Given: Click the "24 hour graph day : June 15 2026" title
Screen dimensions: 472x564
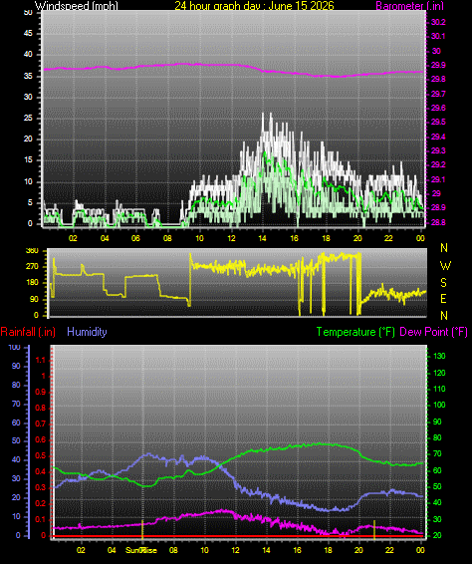Looking at the screenshot, I should (x=254, y=6).
